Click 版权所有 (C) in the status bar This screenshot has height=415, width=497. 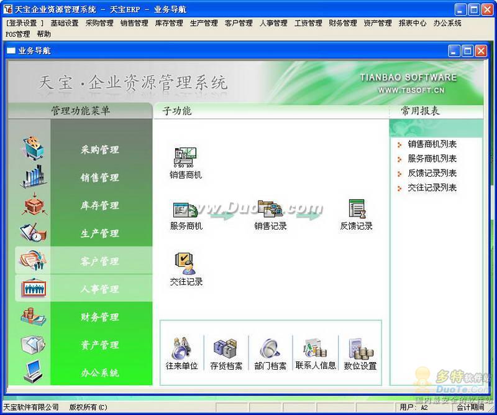(88, 407)
